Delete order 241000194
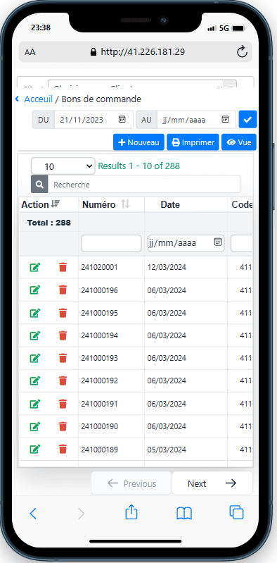Screen dimensions: 277x563 [63, 335]
